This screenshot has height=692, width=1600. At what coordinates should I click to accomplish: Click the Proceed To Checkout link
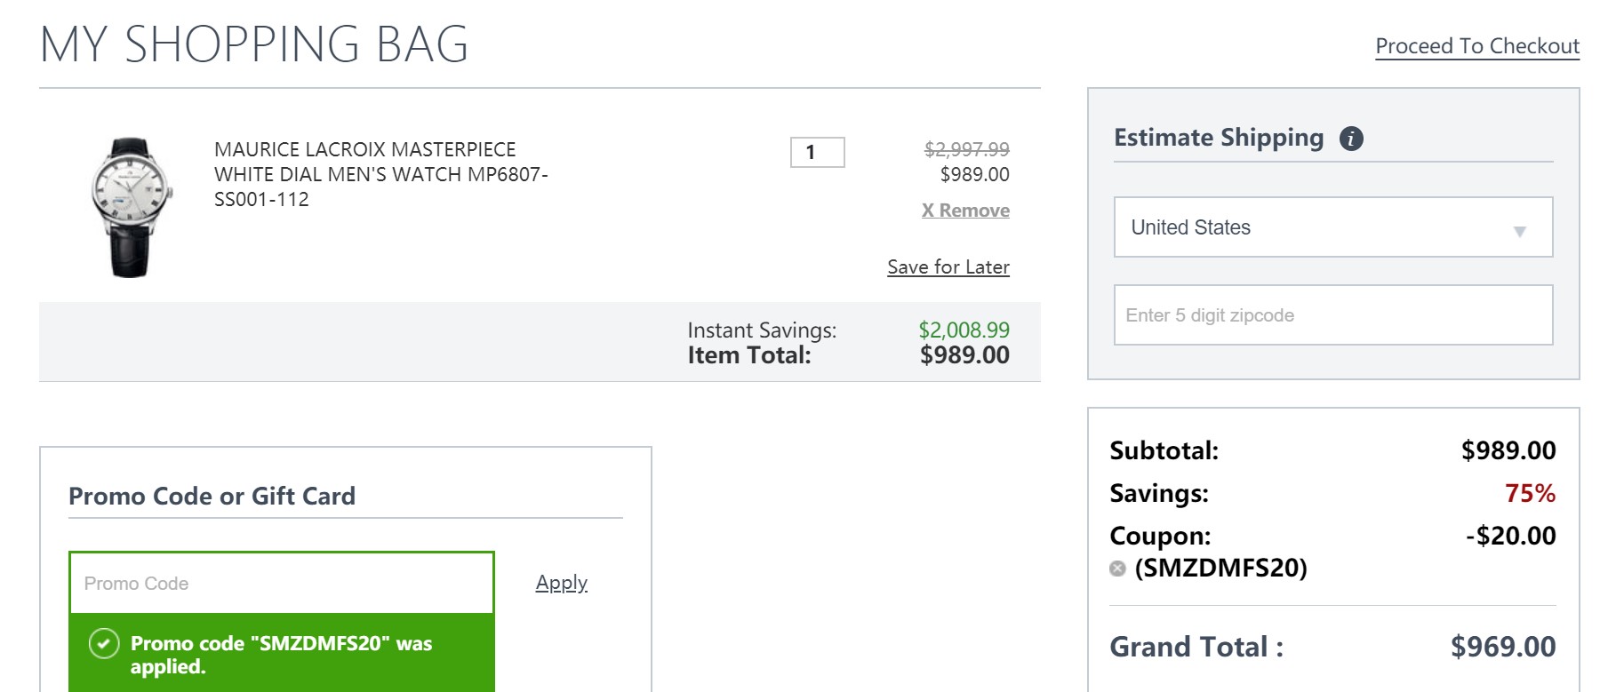pyautogui.click(x=1476, y=46)
